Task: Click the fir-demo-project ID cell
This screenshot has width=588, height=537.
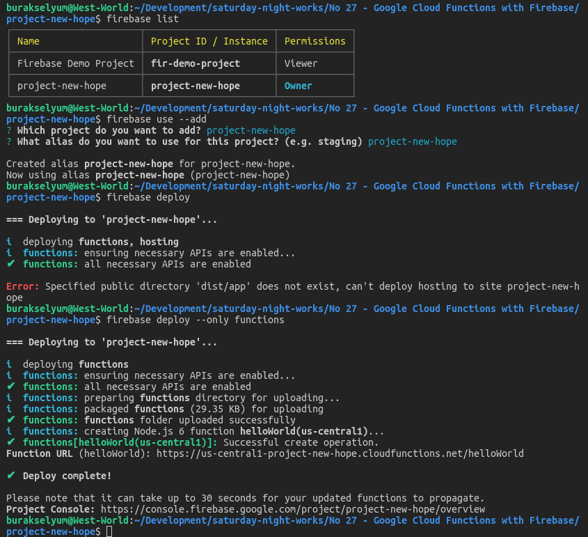Action: [x=195, y=63]
